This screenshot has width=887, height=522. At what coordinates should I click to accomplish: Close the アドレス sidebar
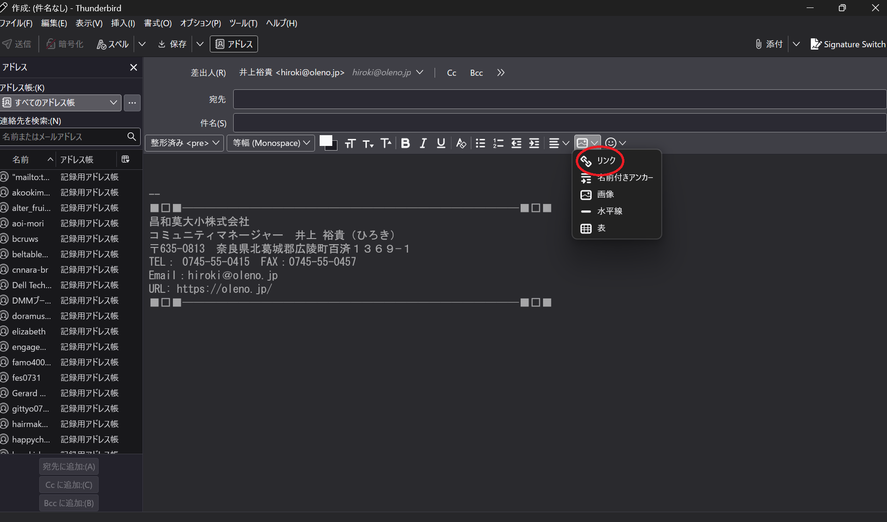pos(134,67)
